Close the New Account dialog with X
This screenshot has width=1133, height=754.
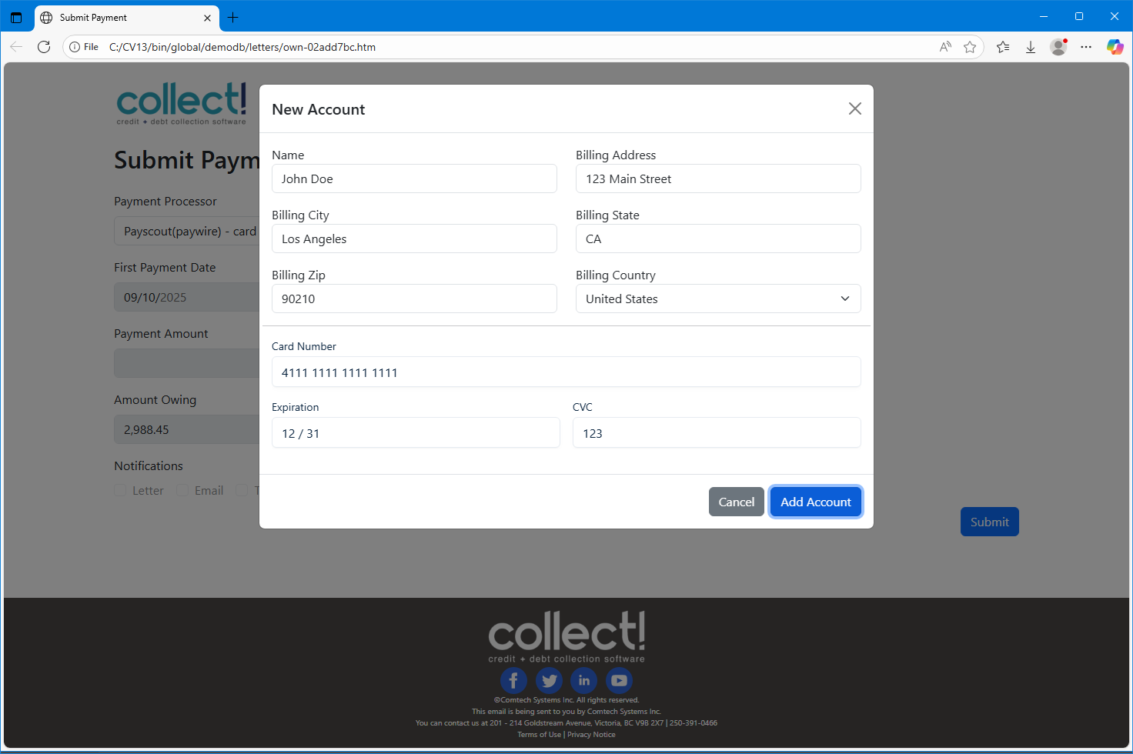tap(854, 108)
